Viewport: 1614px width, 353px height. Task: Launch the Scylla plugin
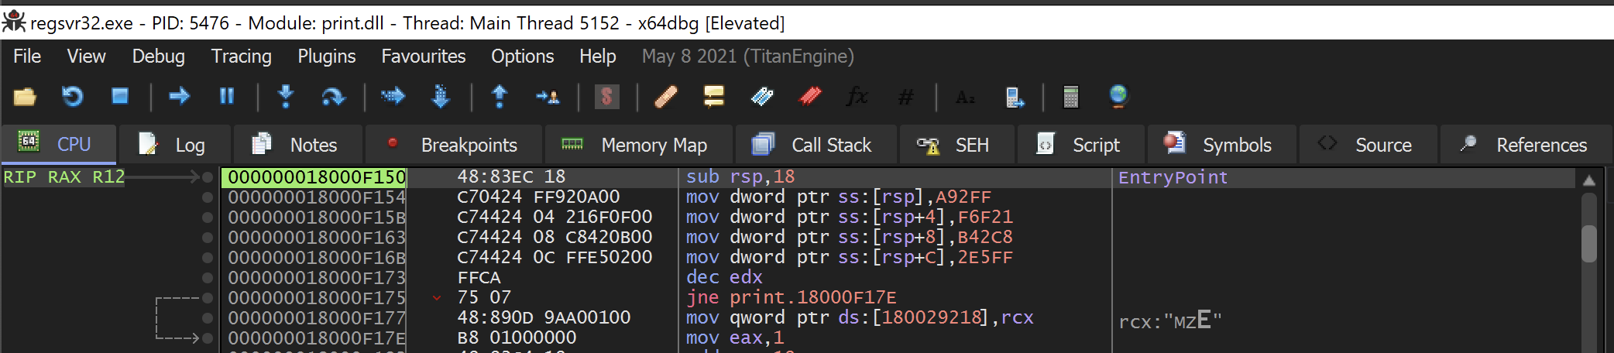[x=606, y=97]
